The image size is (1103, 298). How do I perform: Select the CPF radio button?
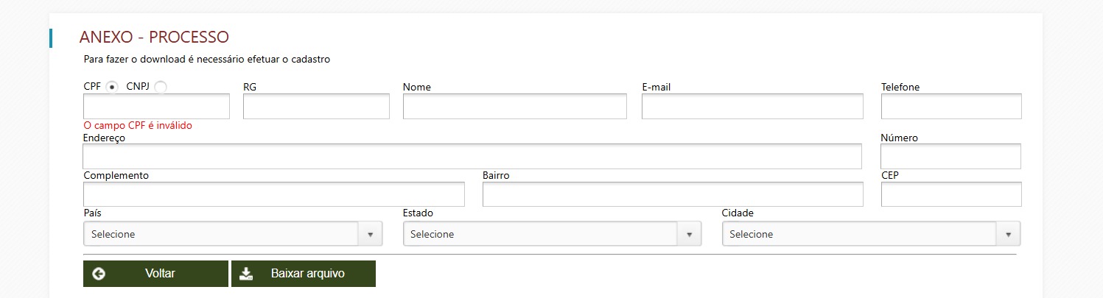click(x=112, y=87)
